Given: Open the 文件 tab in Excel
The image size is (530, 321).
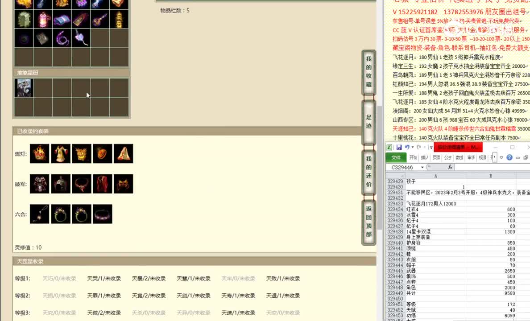Looking at the screenshot, I should coord(396,157).
